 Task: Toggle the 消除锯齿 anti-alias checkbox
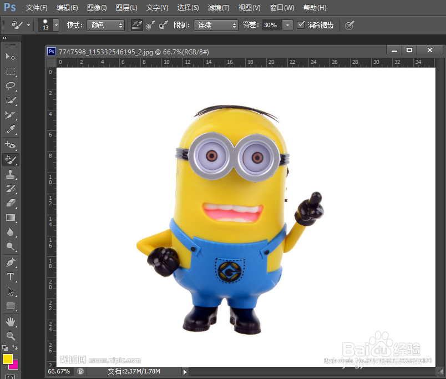click(x=301, y=25)
